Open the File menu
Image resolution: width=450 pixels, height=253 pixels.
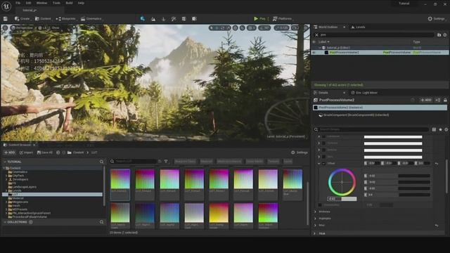pos(18,3)
